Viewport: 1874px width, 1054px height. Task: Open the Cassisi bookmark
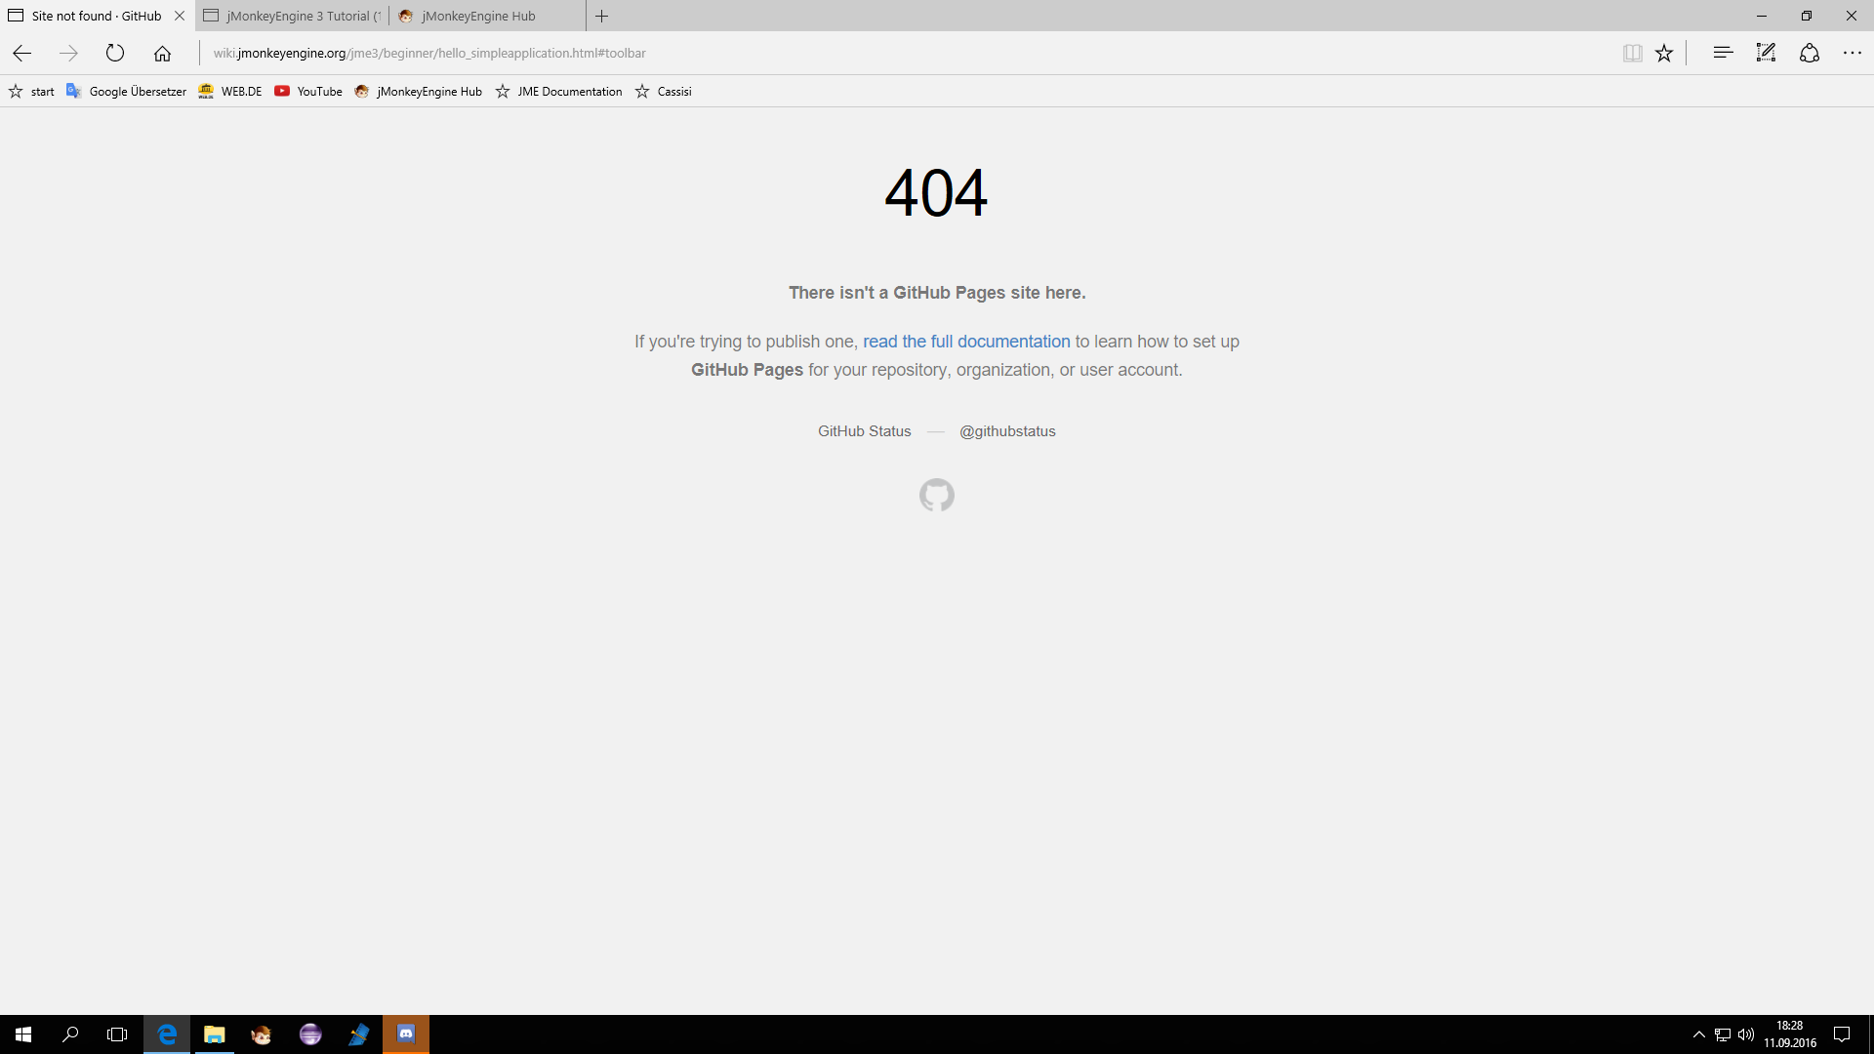click(x=663, y=91)
